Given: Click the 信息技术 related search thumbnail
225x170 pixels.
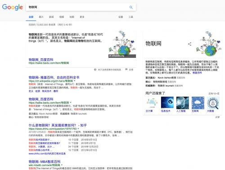Looking at the screenshot, I should (167, 103).
